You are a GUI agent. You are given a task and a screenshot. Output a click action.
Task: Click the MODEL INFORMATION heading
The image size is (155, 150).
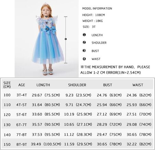pos(97,9)
